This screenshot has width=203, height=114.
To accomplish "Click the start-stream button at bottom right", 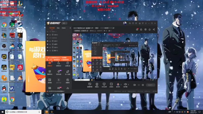I will (150, 85).
